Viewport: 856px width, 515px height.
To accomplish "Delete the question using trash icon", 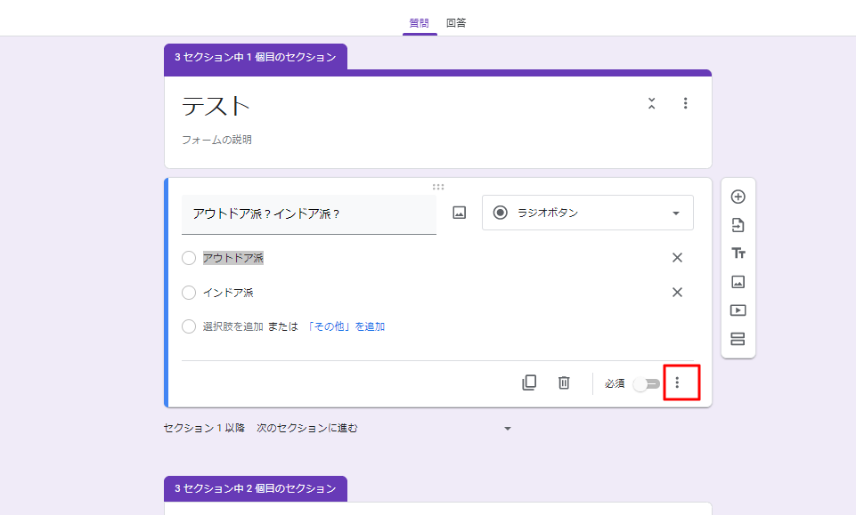I will pyautogui.click(x=564, y=382).
